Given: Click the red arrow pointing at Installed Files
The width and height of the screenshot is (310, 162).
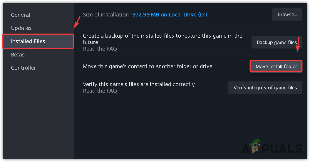Looking at the screenshot, I should [x=77, y=22].
